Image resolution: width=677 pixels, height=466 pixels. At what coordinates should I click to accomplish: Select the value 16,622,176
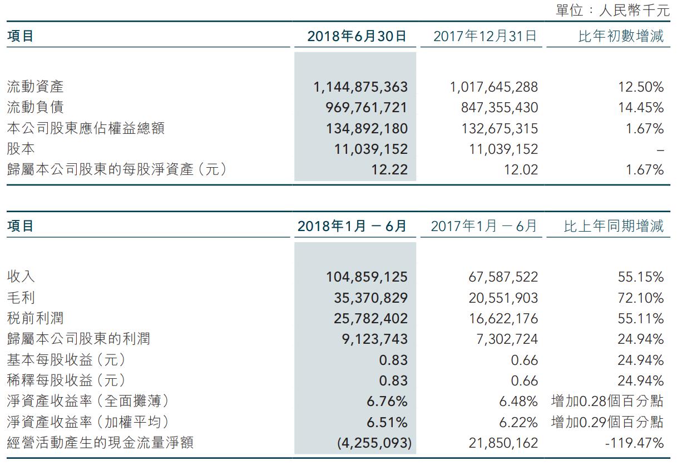click(x=504, y=318)
